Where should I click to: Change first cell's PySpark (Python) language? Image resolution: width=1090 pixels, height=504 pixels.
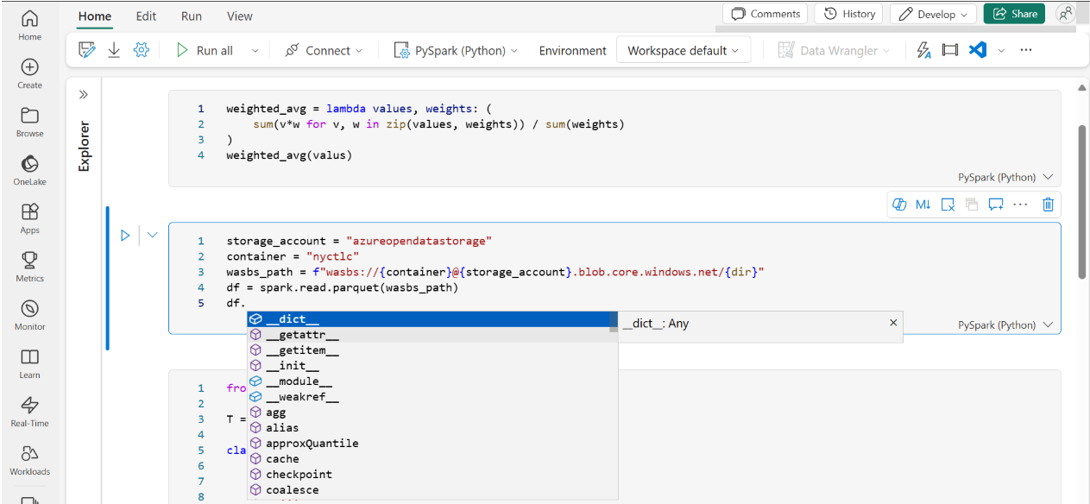coord(1005,177)
